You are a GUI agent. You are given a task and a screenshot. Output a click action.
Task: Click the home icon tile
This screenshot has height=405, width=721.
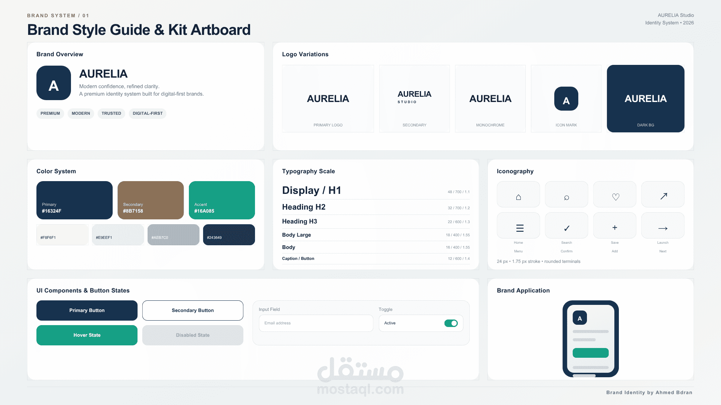coord(518,194)
